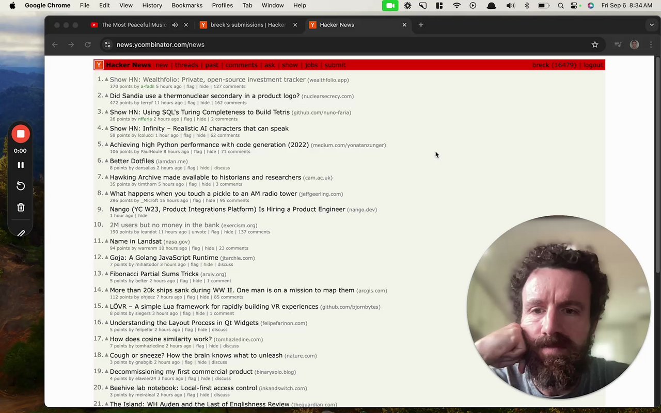Upvote the Sandia thermonuclear logo story
The height and width of the screenshot is (413, 661).
coord(107,96)
